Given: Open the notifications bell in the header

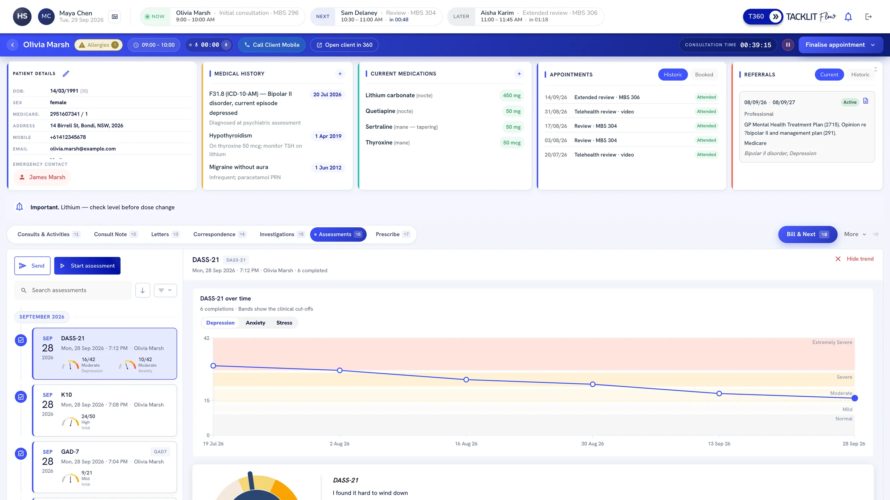Looking at the screenshot, I should tap(848, 17).
